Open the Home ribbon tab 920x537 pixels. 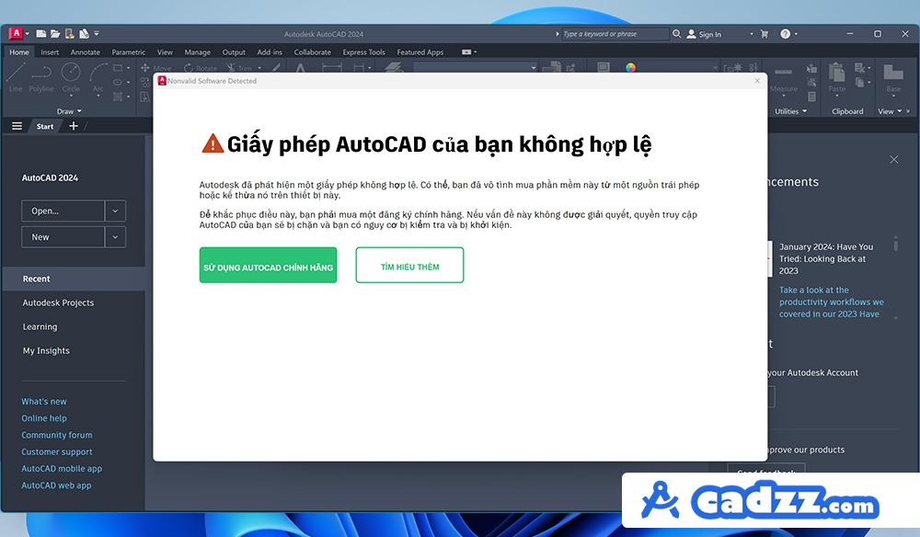(18, 52)
